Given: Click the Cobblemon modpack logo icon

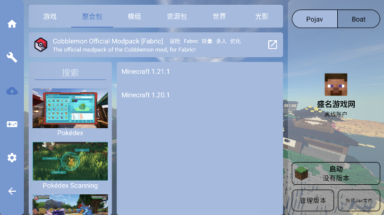Looking at the screenshot, I should 41,44.
